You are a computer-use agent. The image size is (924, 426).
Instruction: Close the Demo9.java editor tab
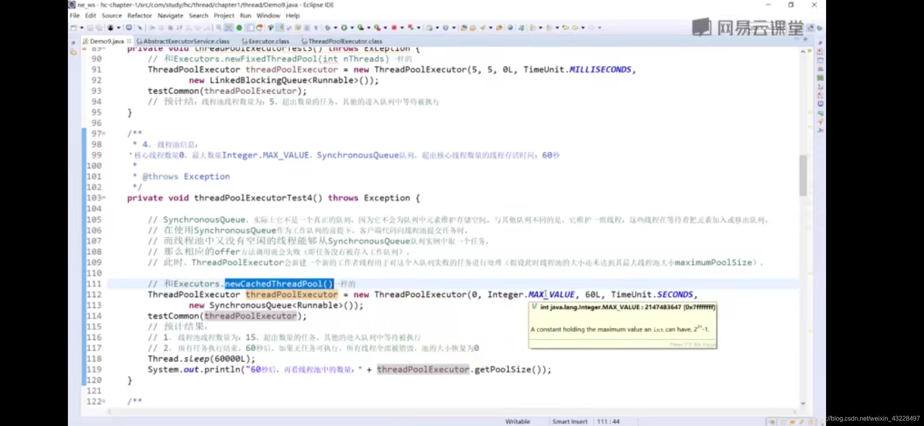(129, 41)
